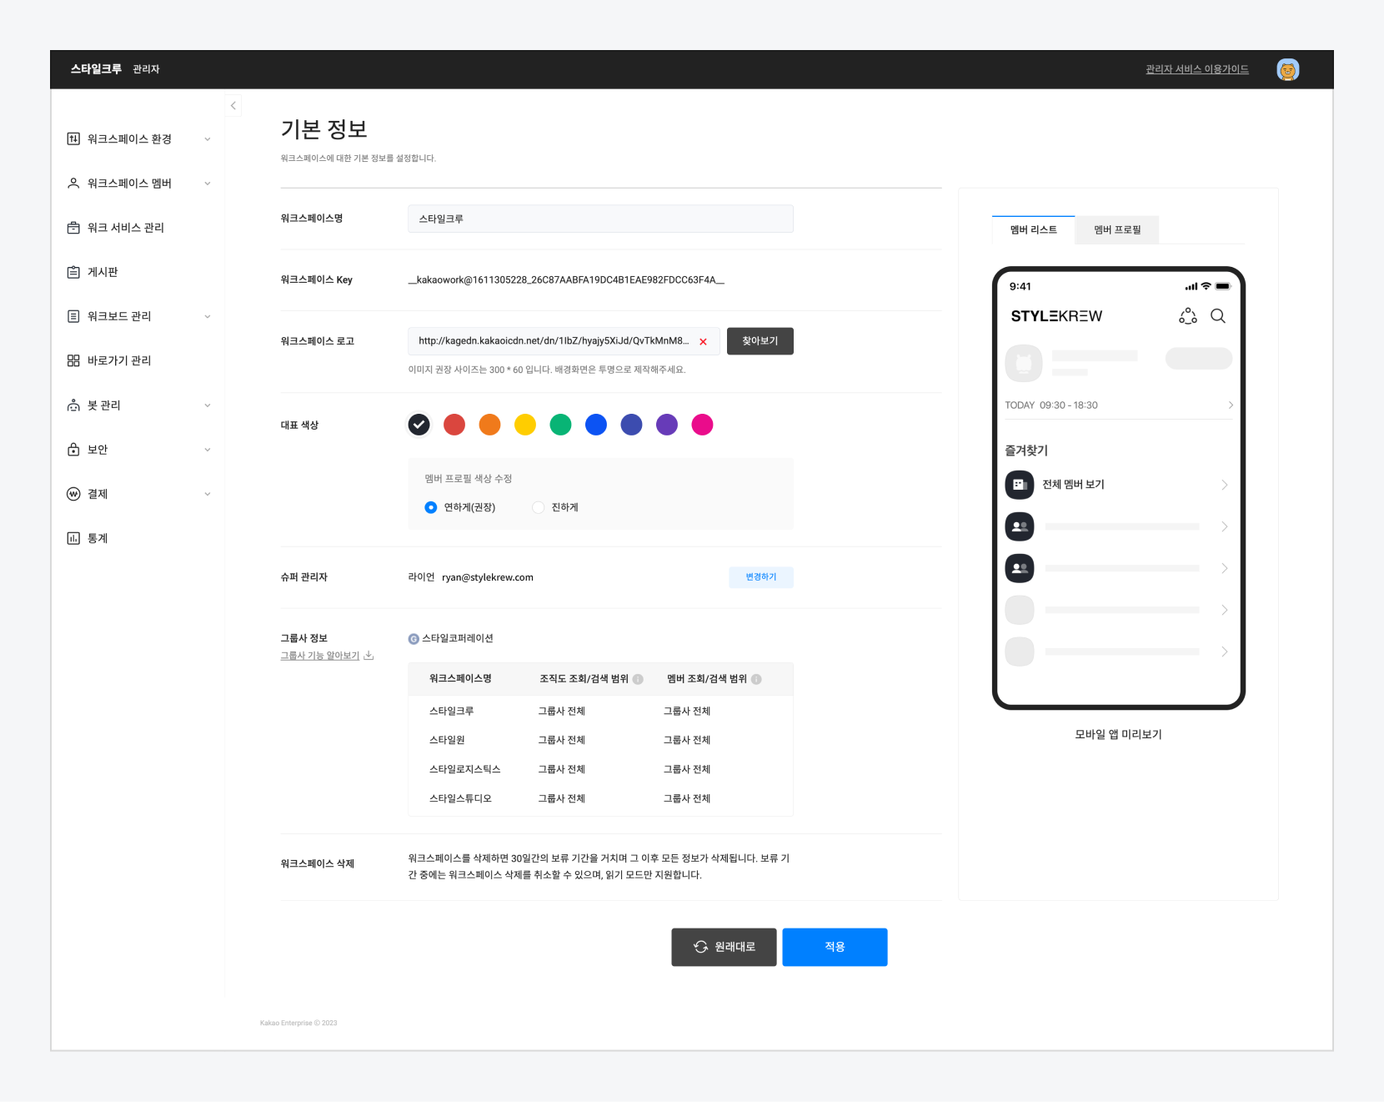Click info icon beside 멤버 조회/검색 범위

(756, 679)
